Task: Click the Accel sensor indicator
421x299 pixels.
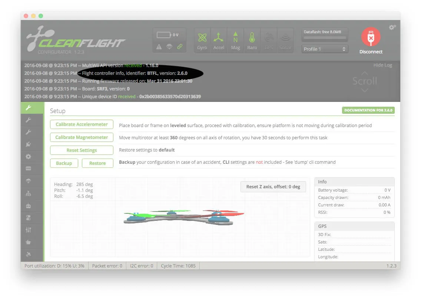Action: click(x=219, y=40)
